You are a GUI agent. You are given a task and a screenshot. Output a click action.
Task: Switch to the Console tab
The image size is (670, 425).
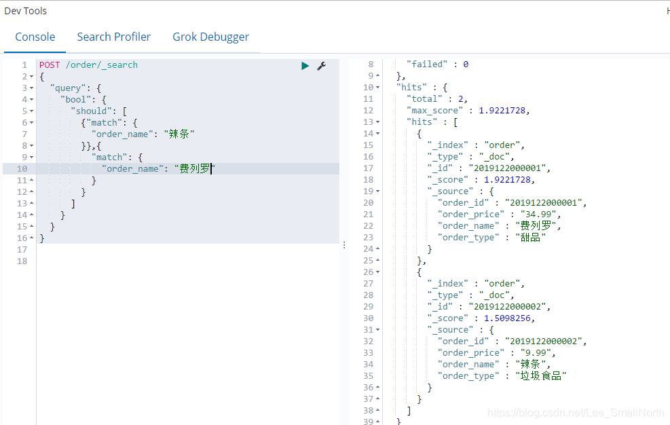(35, 37)
